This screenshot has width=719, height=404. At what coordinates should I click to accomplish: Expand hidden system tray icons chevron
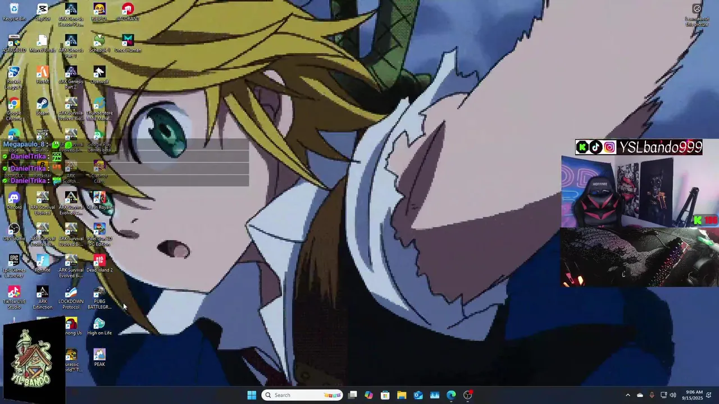(628, 395)
